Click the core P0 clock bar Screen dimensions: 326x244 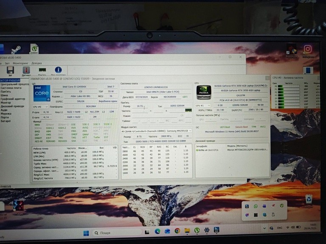click(x=289, y=86)
